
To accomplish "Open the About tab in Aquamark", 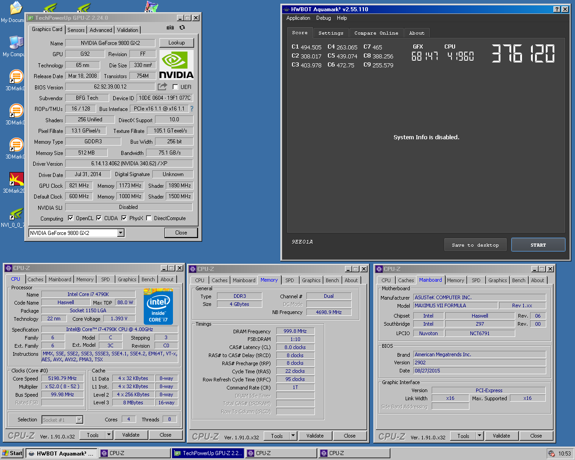I will tap(416, 33).
